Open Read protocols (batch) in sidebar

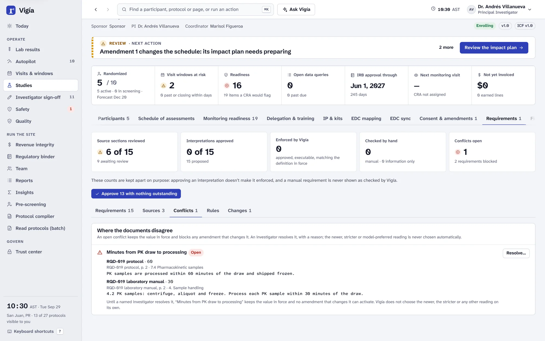(x=40, y=228)
